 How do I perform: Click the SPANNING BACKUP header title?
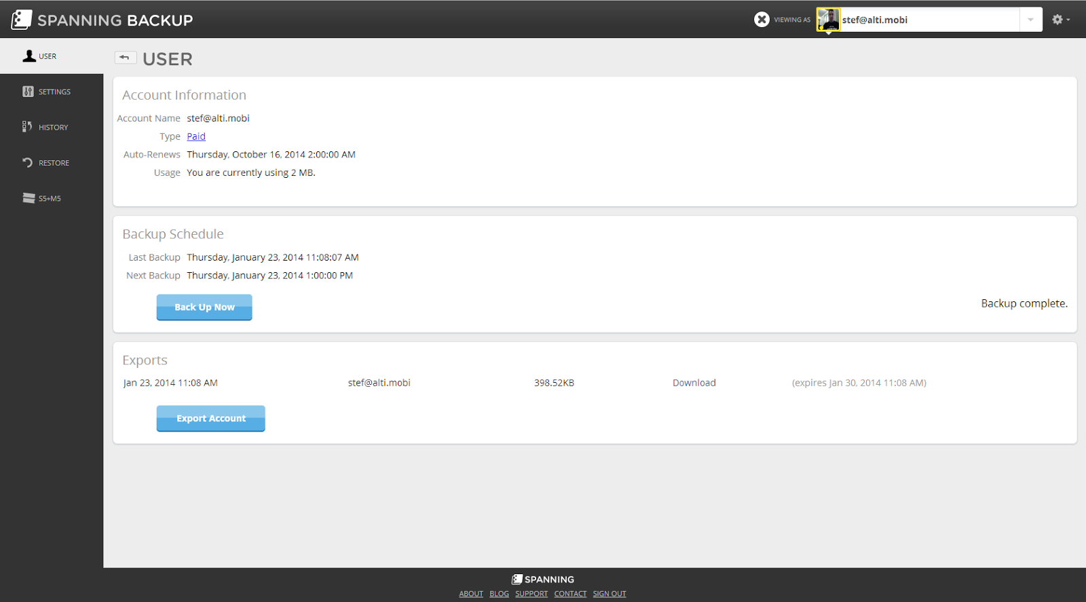coord(115,20)
